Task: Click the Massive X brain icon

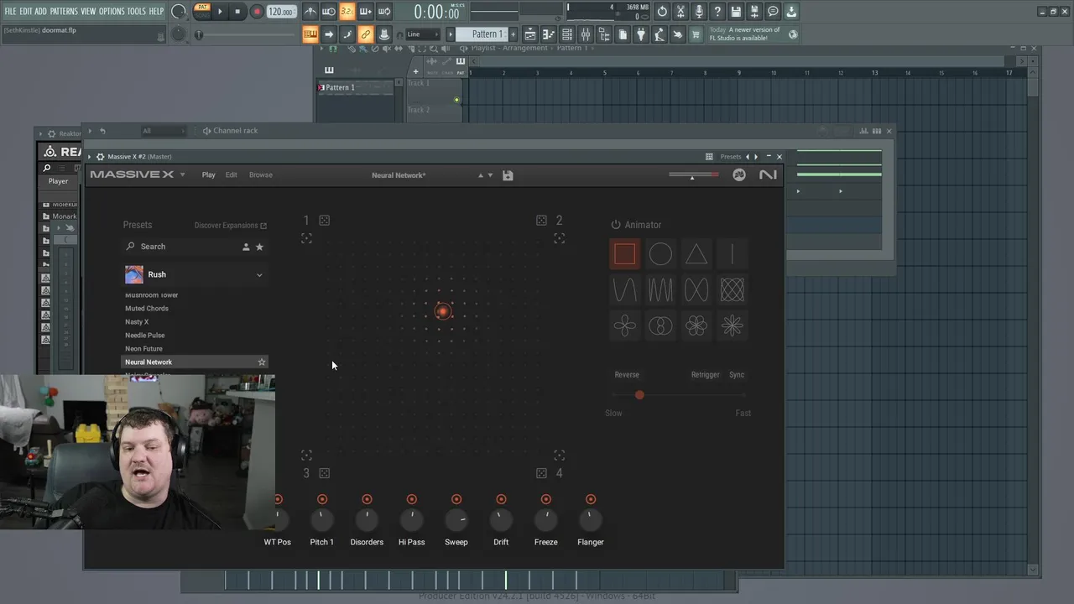Action: tap(739, 174)
